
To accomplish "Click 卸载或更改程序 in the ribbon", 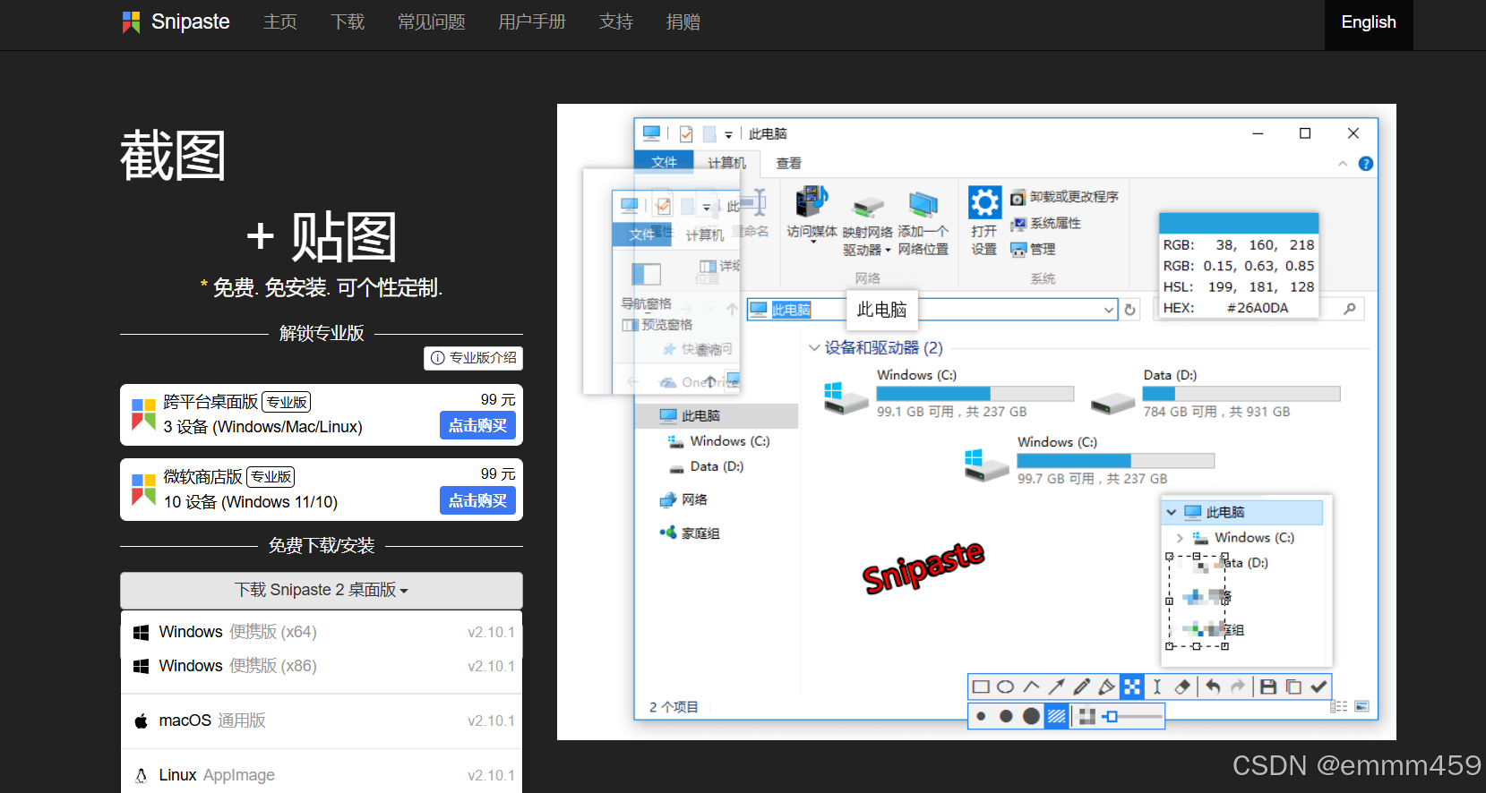I will [1064, 197].
